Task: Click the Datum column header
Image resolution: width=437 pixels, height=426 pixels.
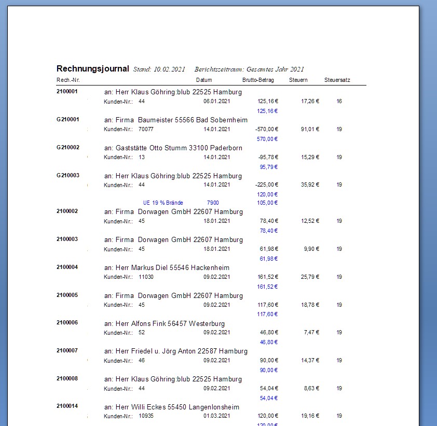Action: tap(204, 80)
